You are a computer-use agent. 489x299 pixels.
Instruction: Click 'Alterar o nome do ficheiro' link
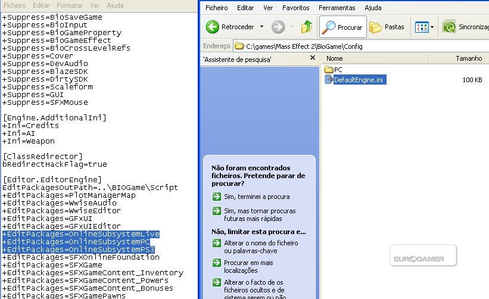point(261,247)
